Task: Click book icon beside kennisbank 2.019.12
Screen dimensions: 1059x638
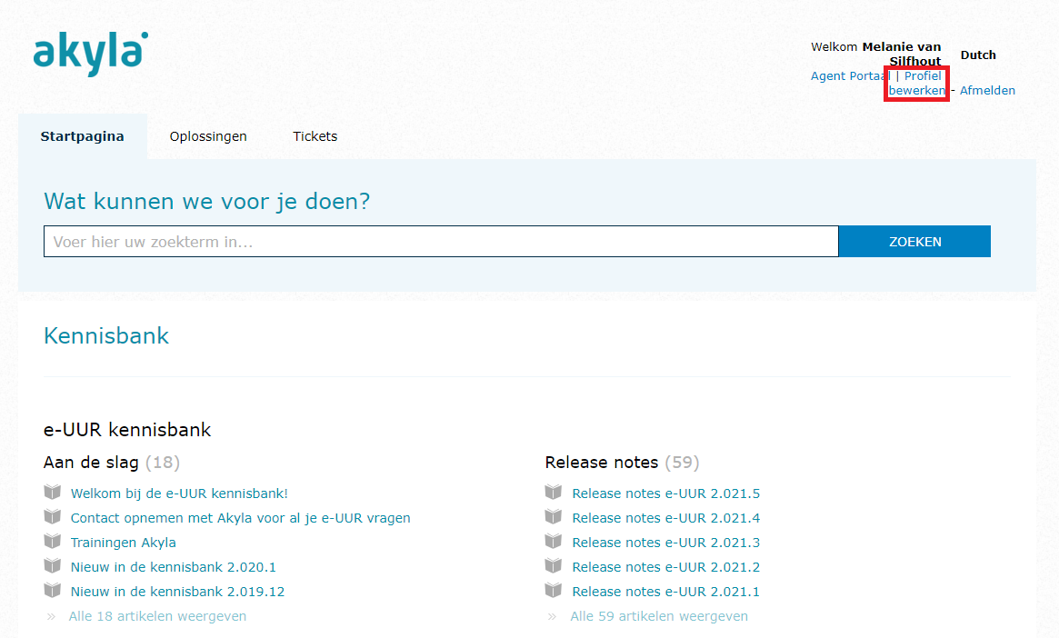Action: pyautogui.click(x=52, y=590)
